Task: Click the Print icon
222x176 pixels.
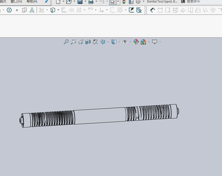Action: click(91, 2)
